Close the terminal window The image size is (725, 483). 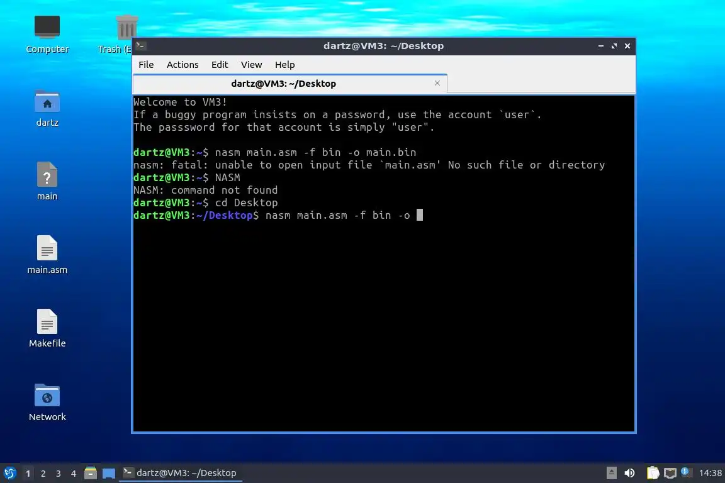point(627,46)
